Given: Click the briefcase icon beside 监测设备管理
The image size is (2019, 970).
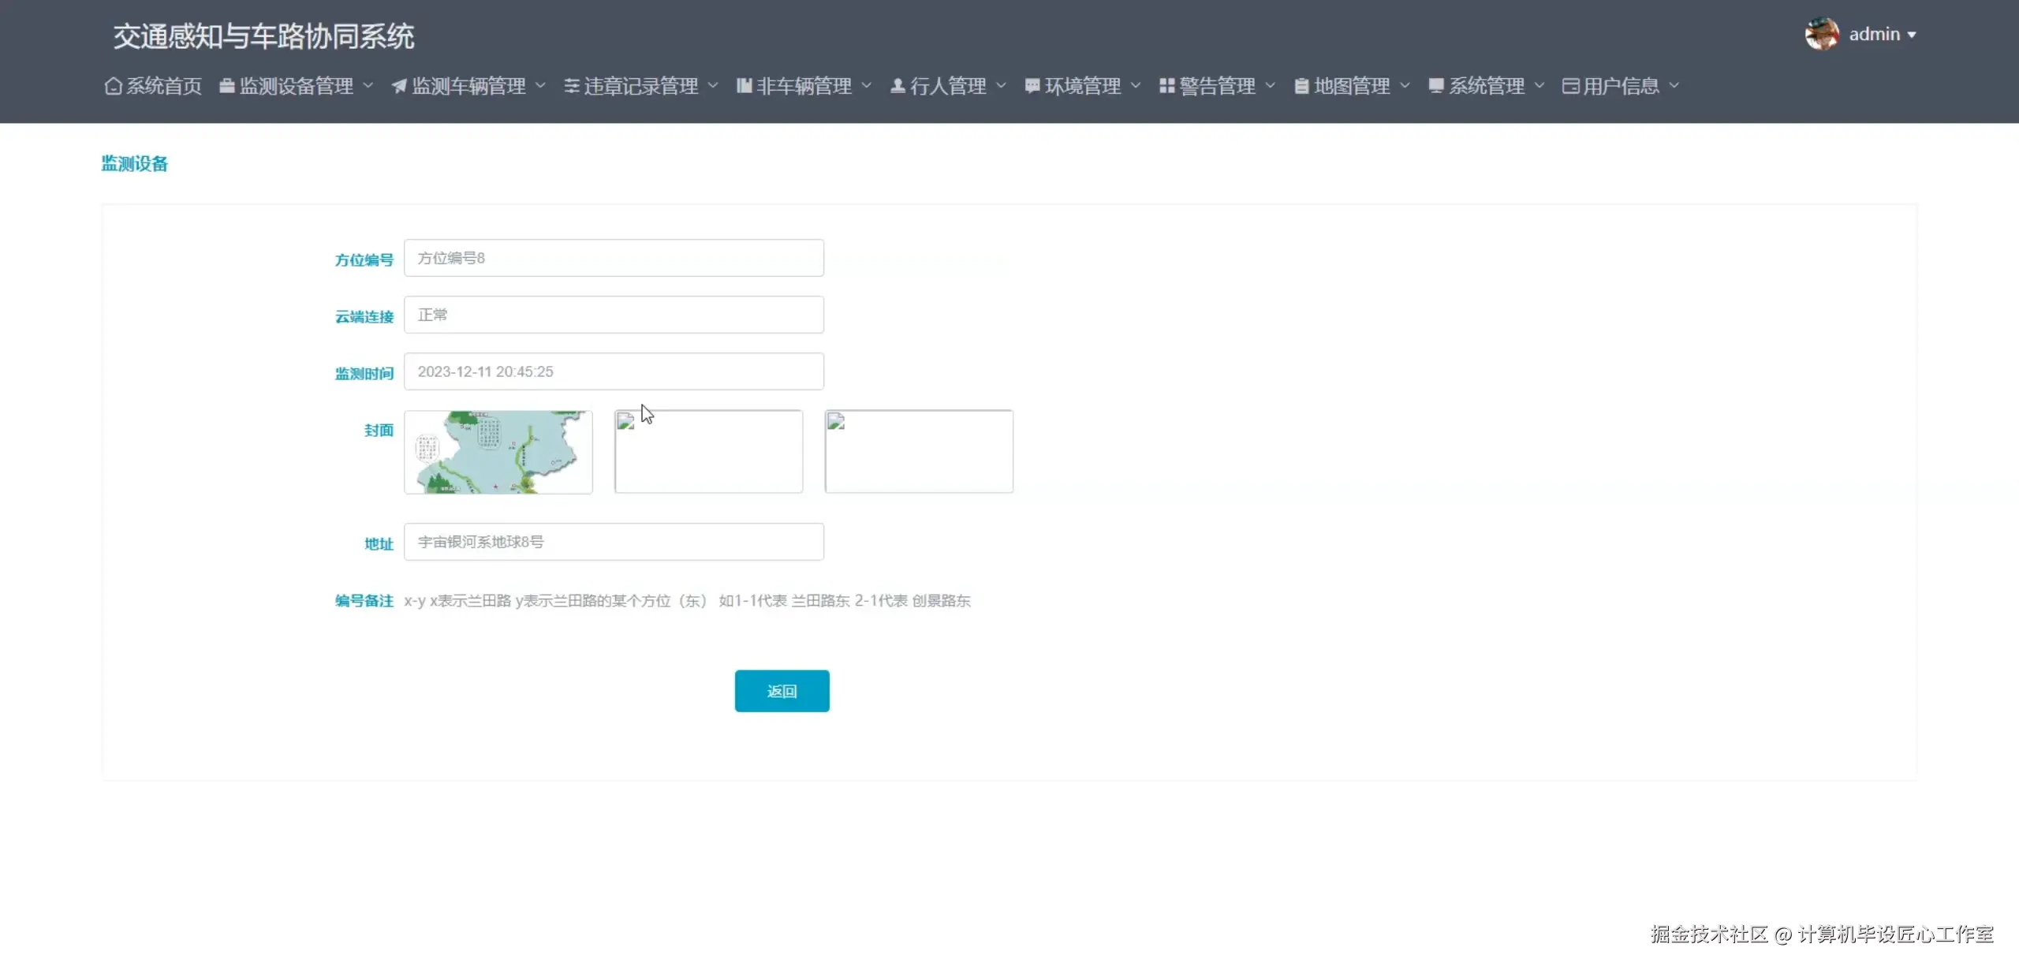Looking at the screenshot, I should (226, 86).
